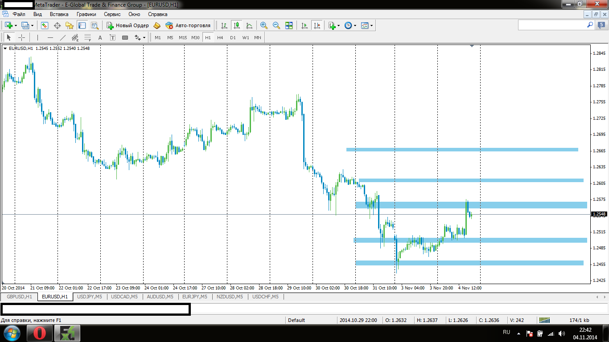Open the new chart icon
This screenshot has width=609, height=342.
point(8,25)
